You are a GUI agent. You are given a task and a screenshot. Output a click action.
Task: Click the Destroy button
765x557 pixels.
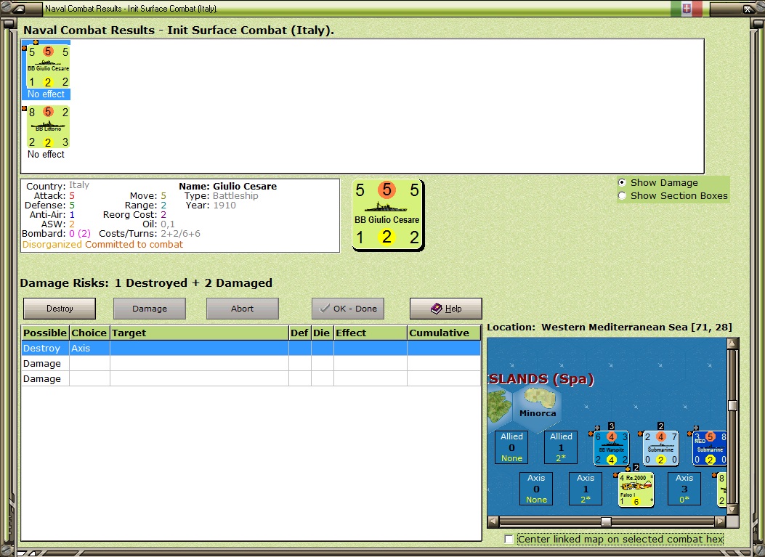[x=60, y=309]
